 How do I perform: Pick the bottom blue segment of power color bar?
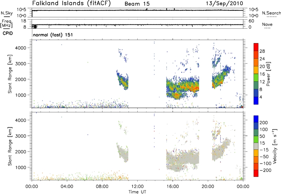256,101
